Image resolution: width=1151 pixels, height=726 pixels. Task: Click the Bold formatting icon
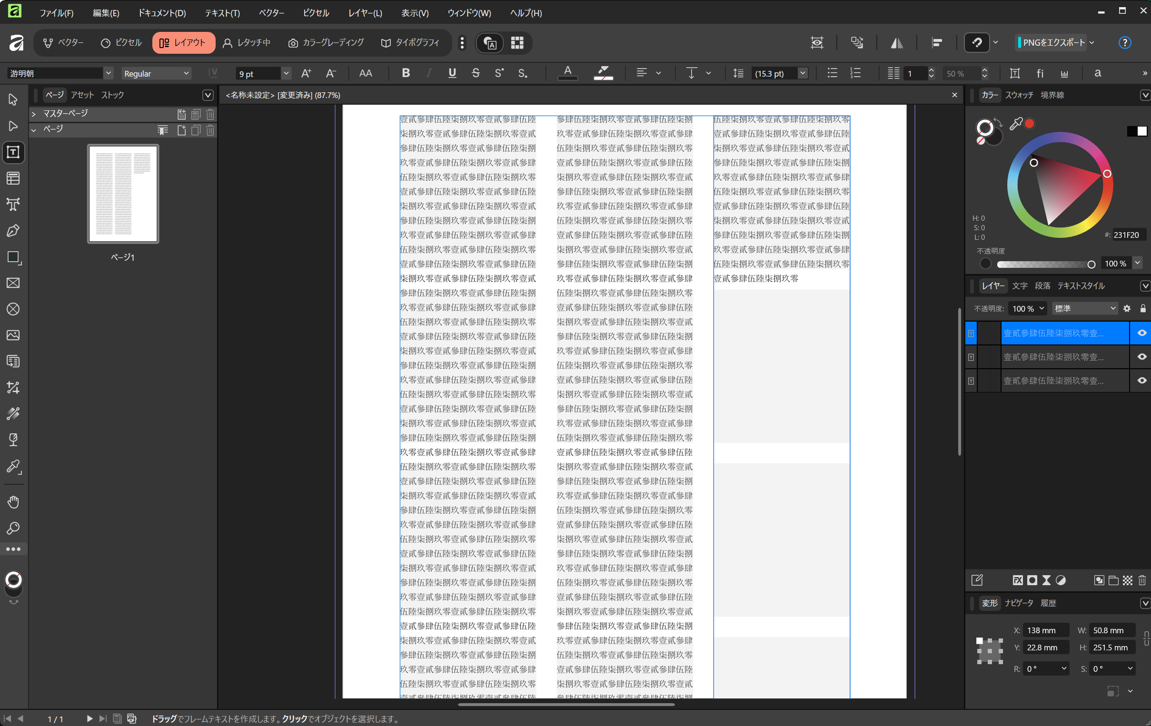pyautogui.click(x=406, y=73)
